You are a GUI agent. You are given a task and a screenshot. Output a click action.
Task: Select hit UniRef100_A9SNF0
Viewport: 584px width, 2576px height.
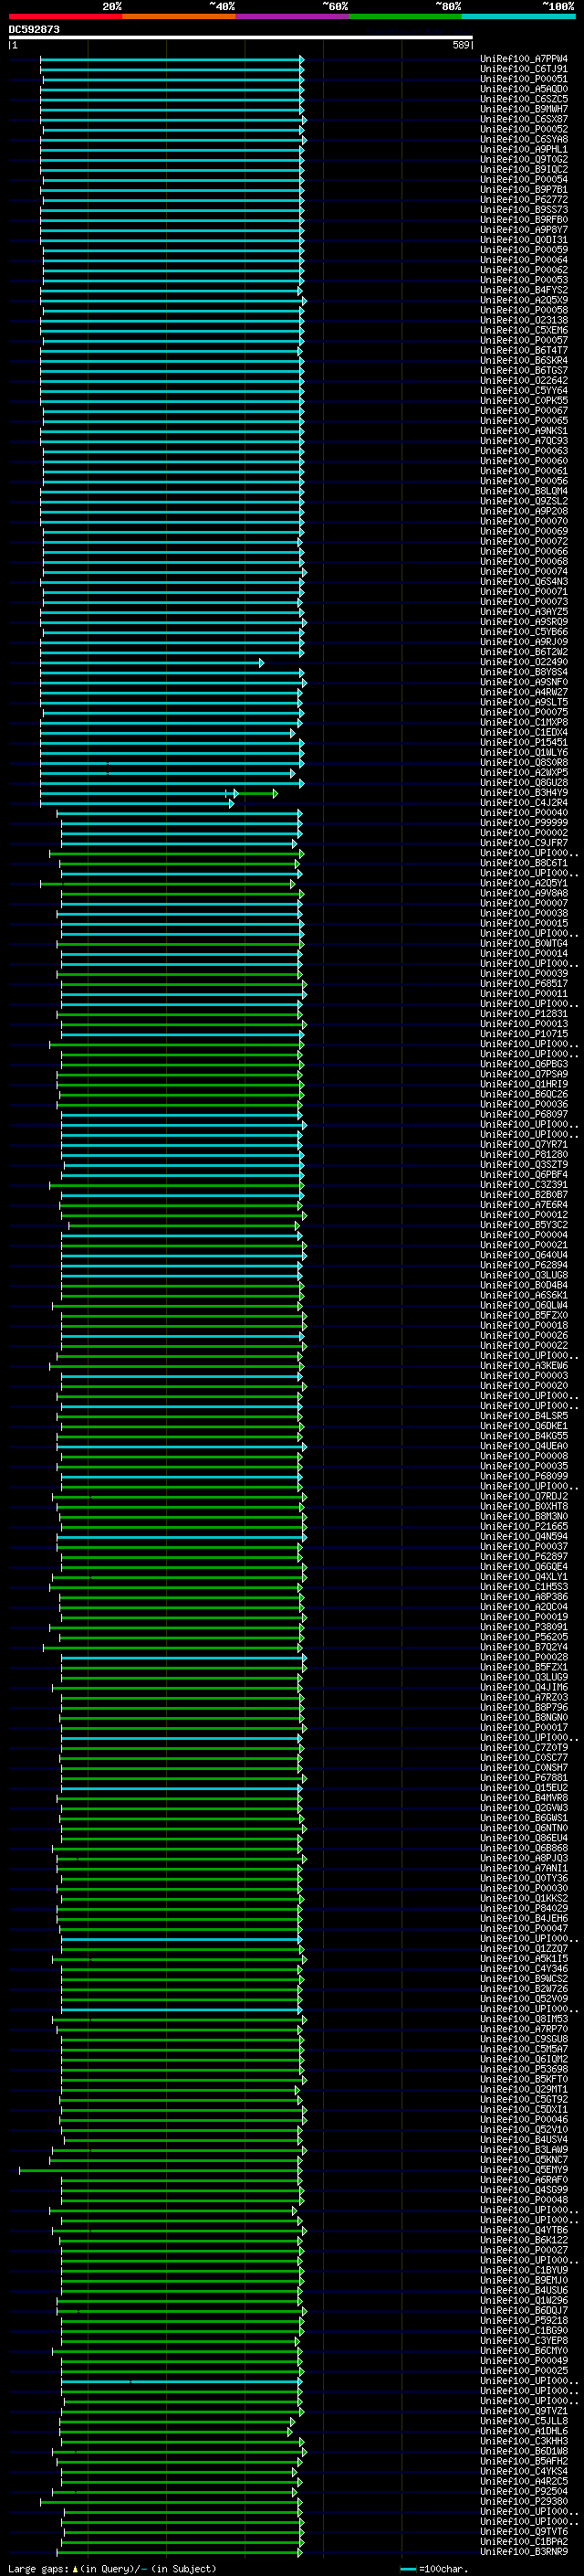pos(524,682)
